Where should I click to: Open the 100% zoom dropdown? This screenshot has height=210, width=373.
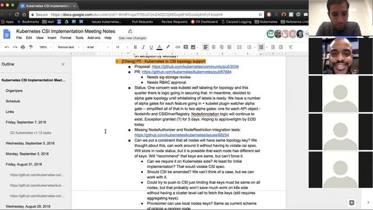45,47
